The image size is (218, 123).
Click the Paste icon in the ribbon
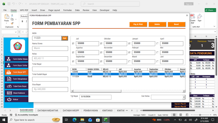[7, 18]
